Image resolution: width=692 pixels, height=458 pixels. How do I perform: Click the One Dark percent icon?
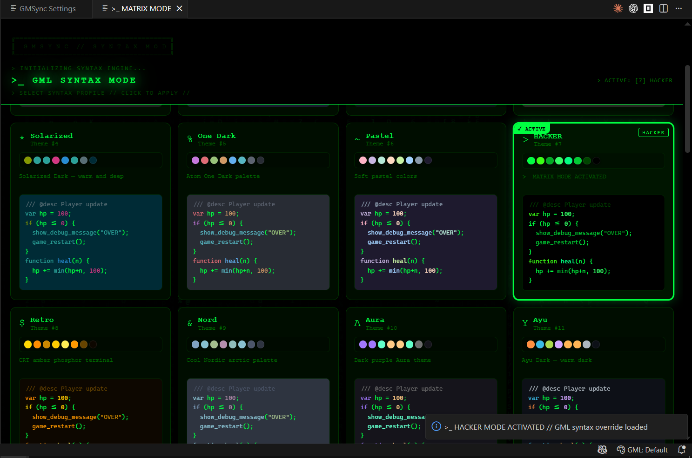click(190, 138)
